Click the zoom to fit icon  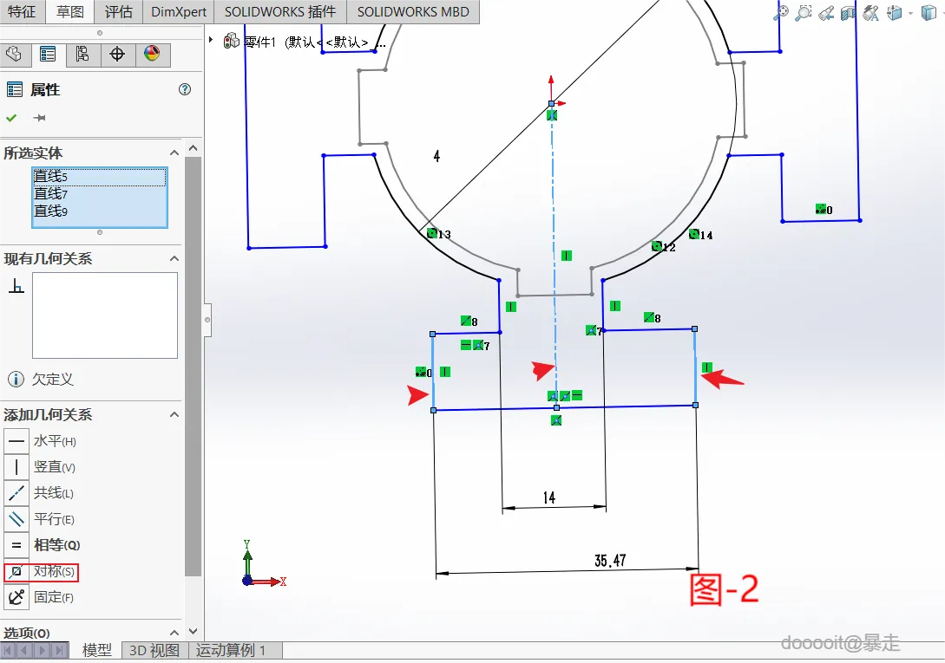tap(781, 12)
